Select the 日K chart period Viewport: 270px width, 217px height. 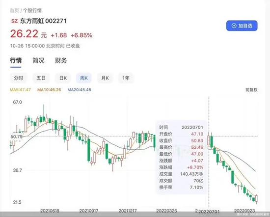click(63, 78)
